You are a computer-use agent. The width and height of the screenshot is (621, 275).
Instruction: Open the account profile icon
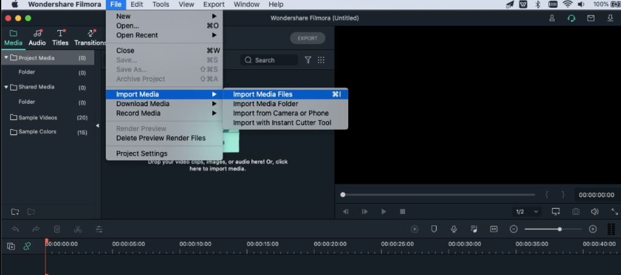coord(552,18)
